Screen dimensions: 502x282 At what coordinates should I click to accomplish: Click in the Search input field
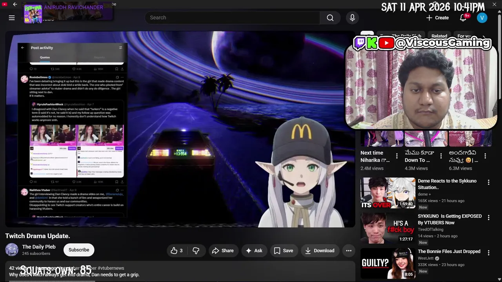[x=232, y=18]
